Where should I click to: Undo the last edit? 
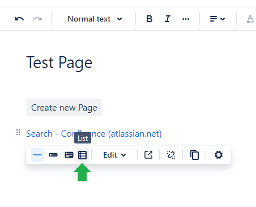(x=19, y=19)
